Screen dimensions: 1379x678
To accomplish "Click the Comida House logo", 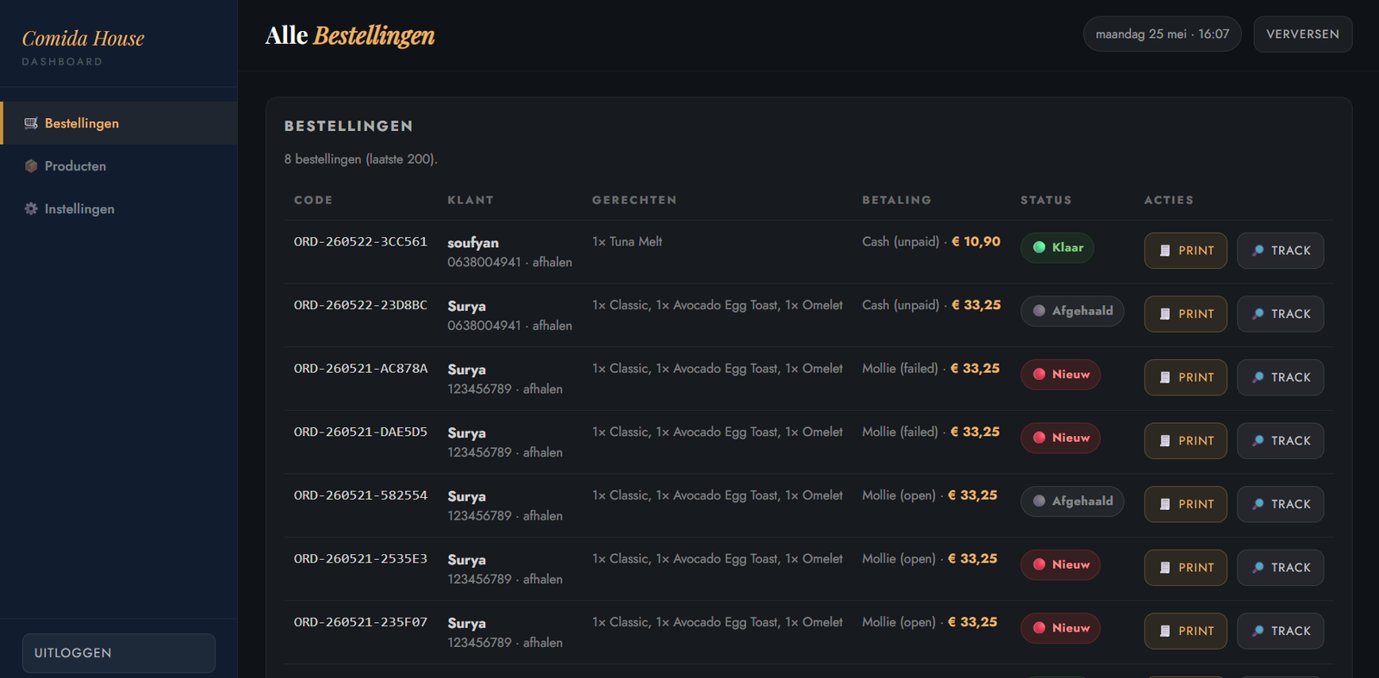I will (x=83, y=39).
